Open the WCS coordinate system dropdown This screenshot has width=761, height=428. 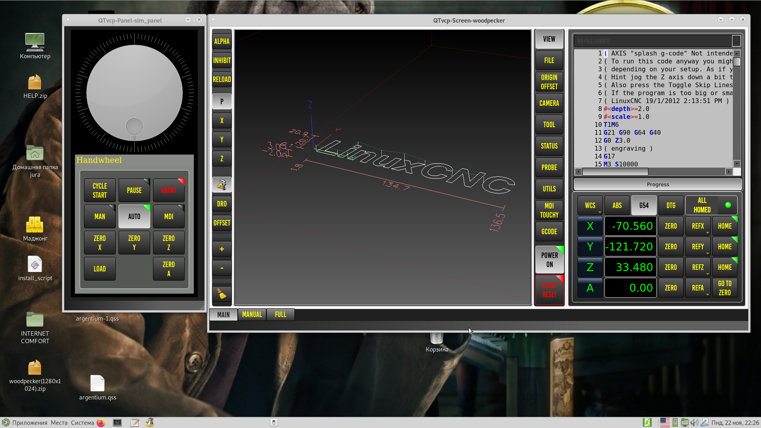pos(590,205)
